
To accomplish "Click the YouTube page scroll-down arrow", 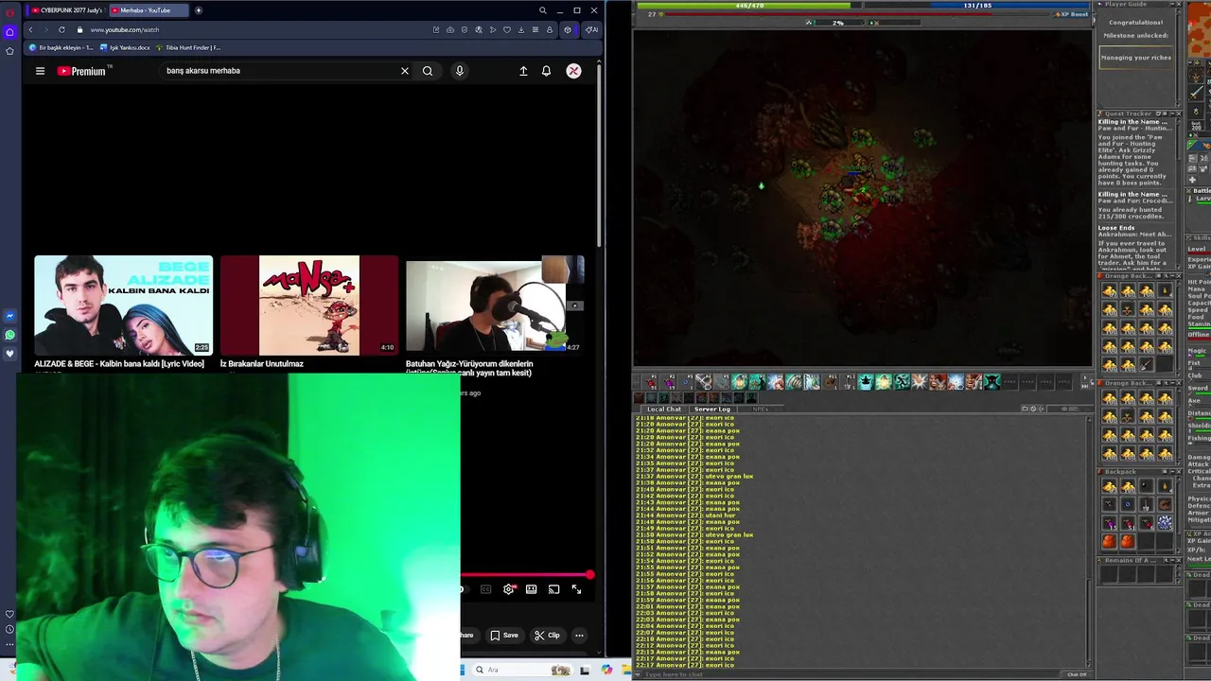I will pos(600,652).
